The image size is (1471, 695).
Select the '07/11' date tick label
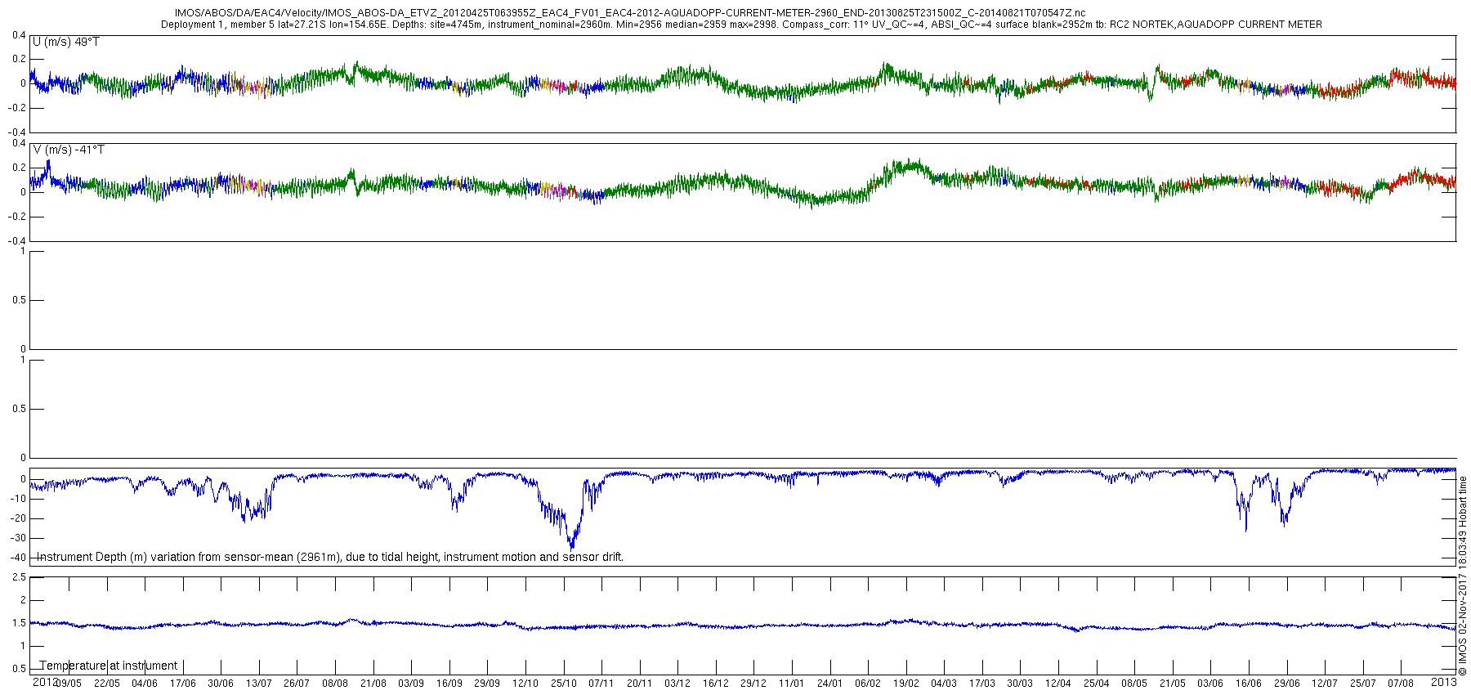point(601,684)
